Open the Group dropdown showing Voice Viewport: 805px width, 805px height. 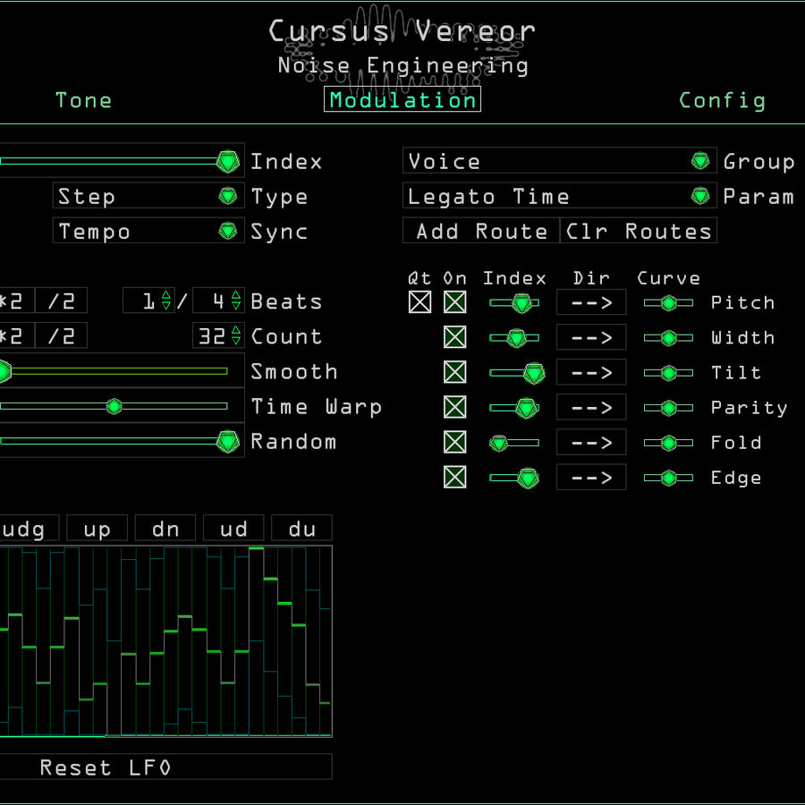point(559,161)
